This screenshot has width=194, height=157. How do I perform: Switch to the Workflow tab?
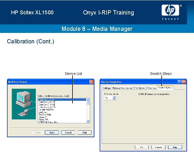point(151,88)
